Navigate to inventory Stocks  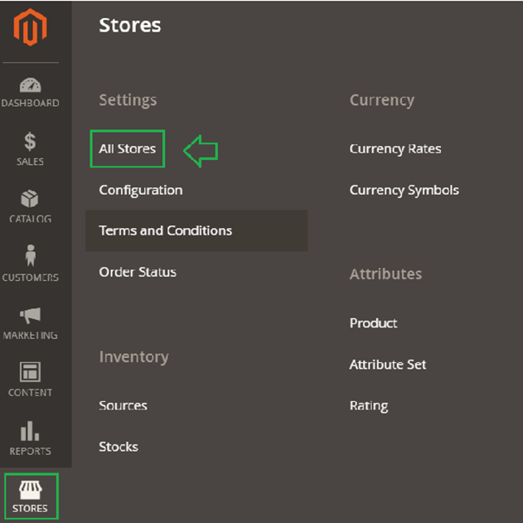pos(119,447)
